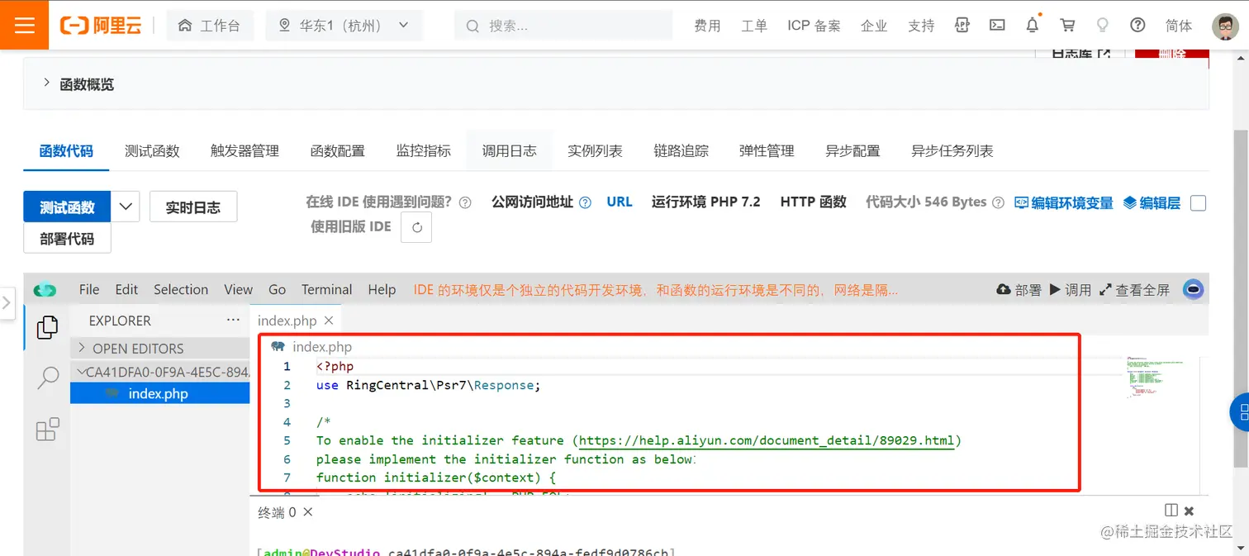
Task: Switch to the 调用日志 tab
Action: pos(510,151)
